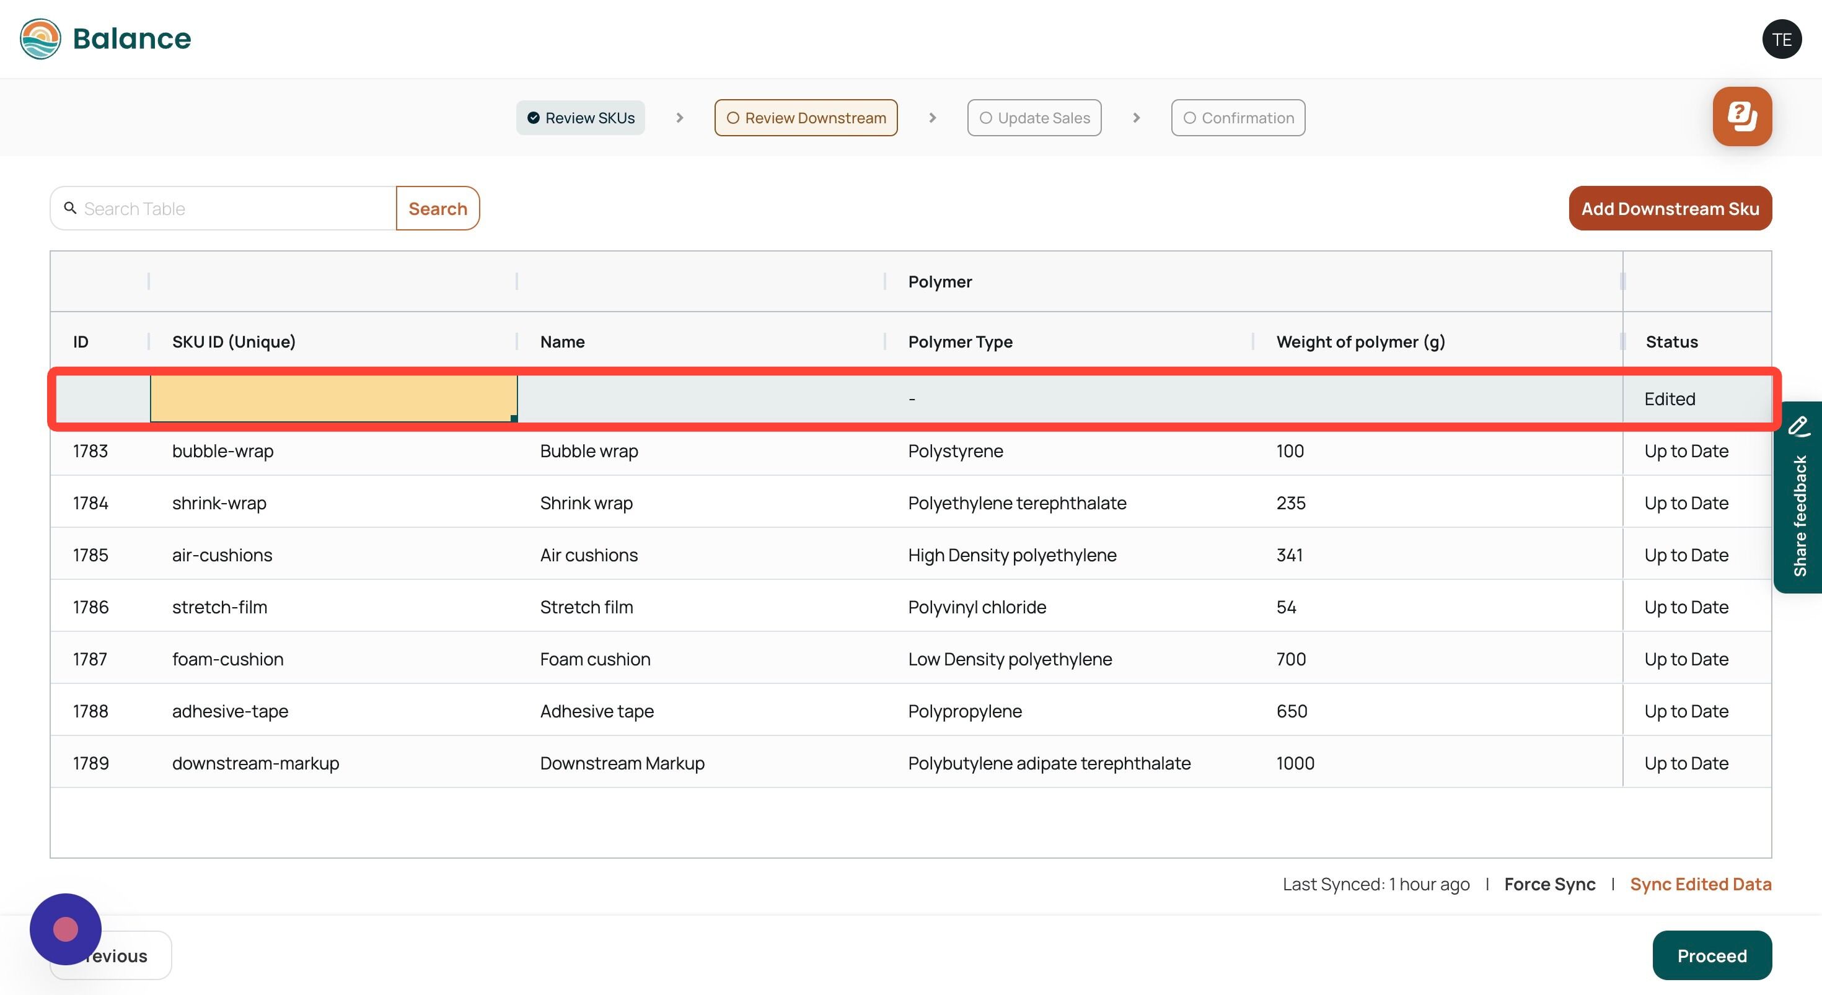Select the Bubble wrap name cell
The height and width of the screenshot is (995, 1822).
[x=701, y=450]
